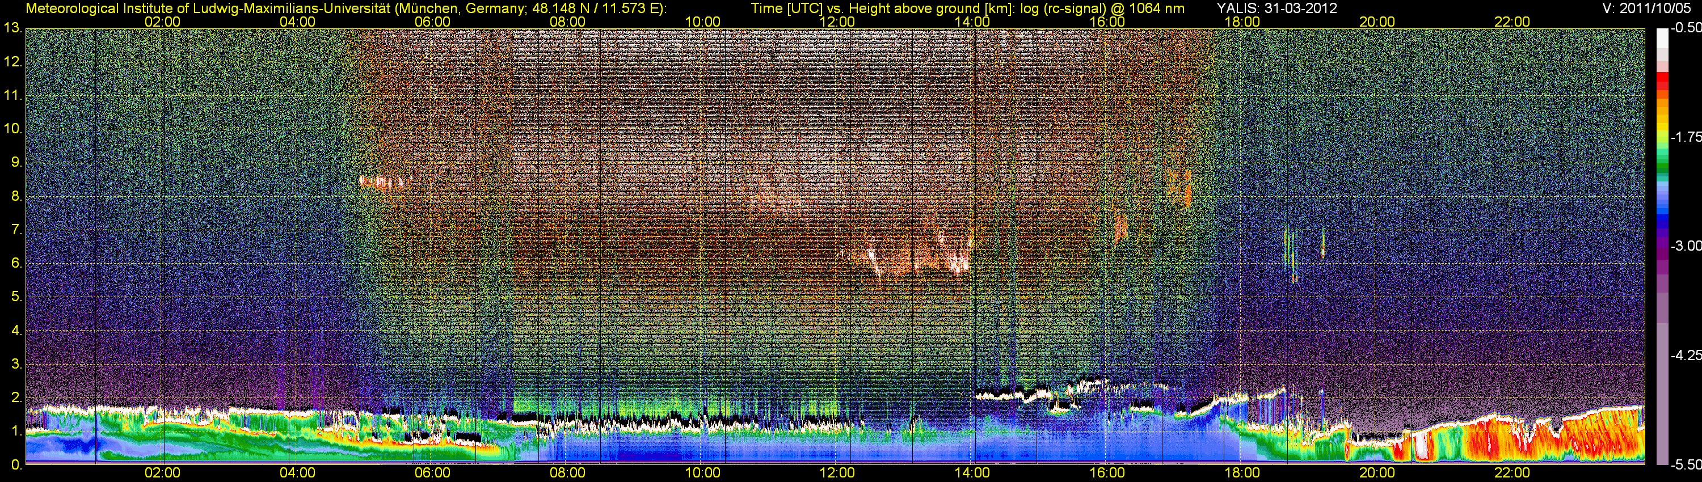Click the '11.' height axis label
The height and width of the screenshot is (482, 1702).
(x=13, y=96)
